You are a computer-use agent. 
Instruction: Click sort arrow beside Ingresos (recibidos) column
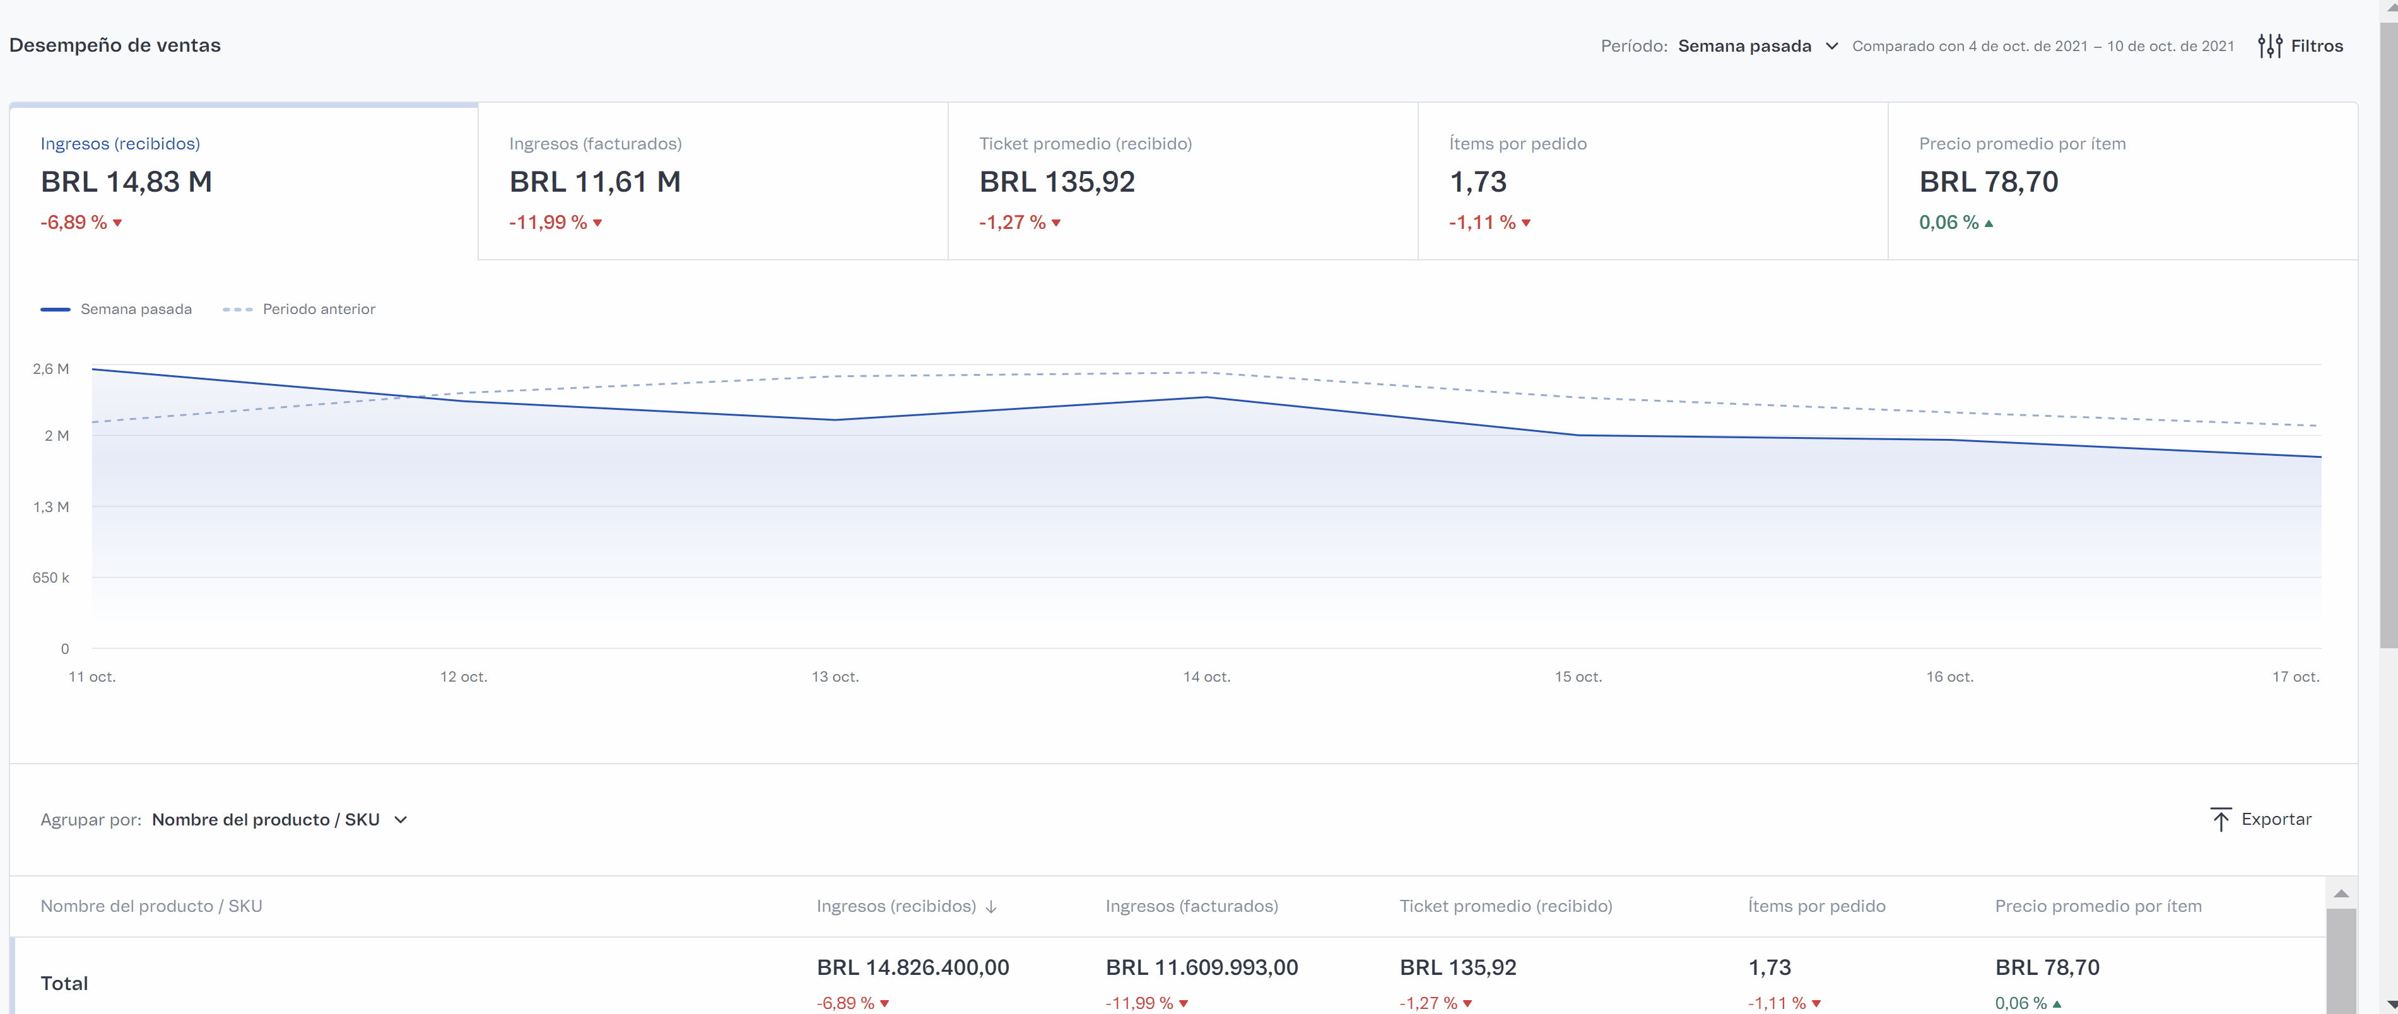tap(991, 906)
